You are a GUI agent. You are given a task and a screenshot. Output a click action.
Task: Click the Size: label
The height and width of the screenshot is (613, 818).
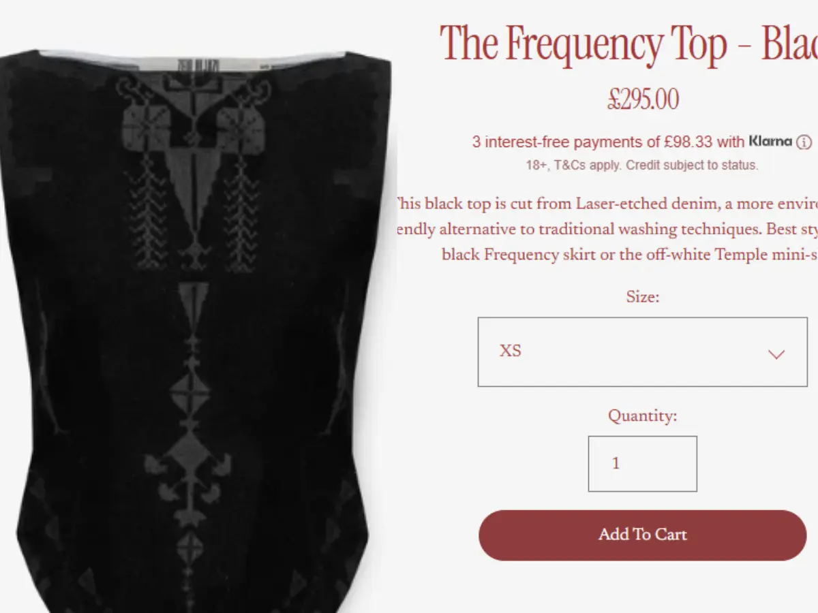tap(643, 297)
